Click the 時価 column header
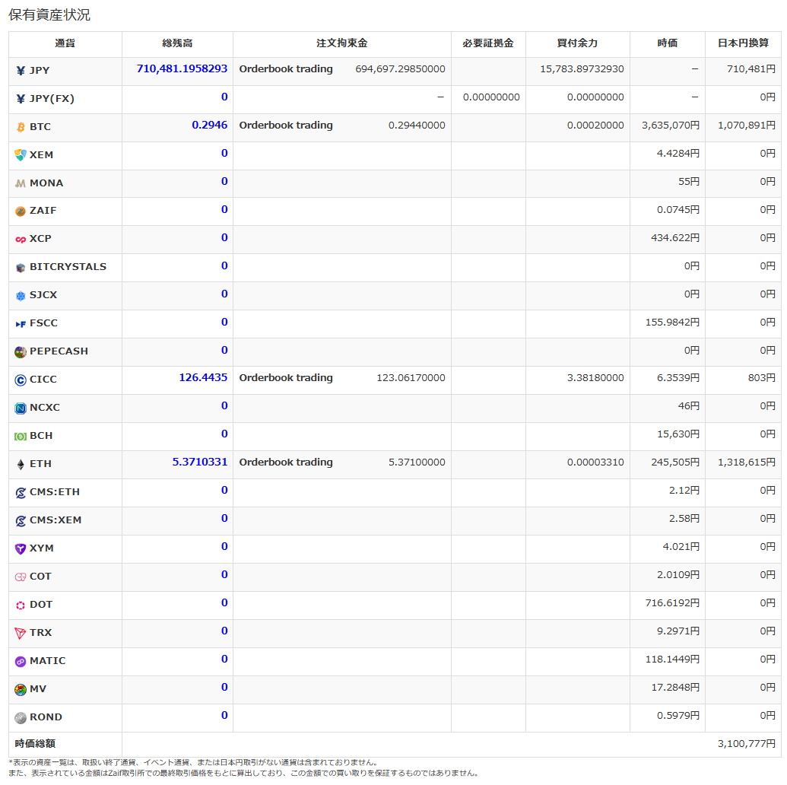Viewport: 787px width, 785px height. click(667, 43)
